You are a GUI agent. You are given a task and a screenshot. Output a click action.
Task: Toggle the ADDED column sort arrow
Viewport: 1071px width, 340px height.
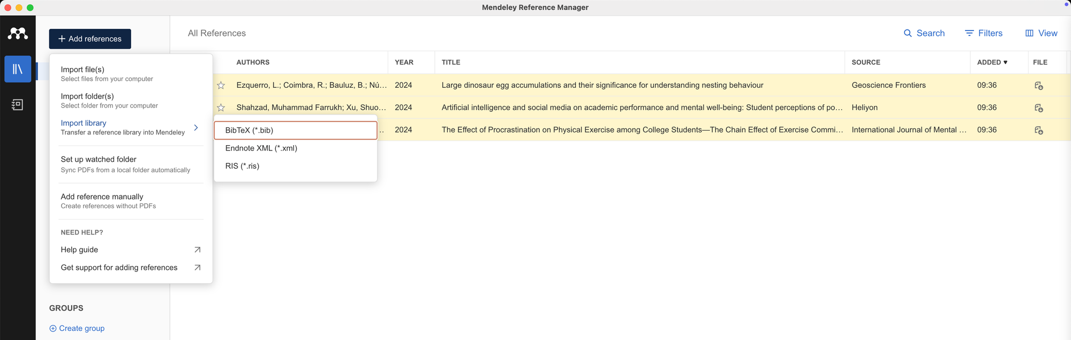1005,63
